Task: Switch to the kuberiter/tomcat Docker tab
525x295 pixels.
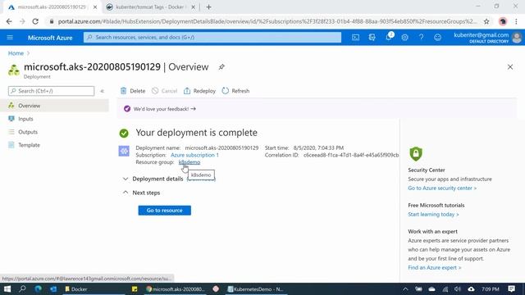Action: (x=149, y=7)
